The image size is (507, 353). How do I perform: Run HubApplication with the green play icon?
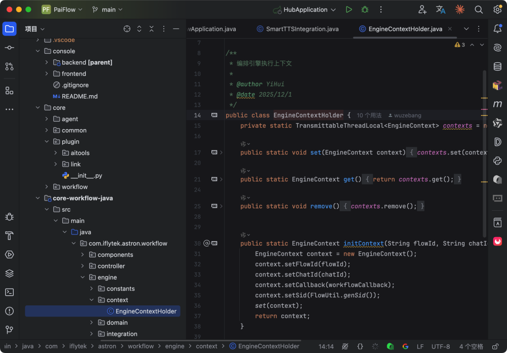click(x=349, y=10)
